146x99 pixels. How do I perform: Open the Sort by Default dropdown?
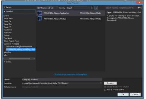tap(78, 8)
